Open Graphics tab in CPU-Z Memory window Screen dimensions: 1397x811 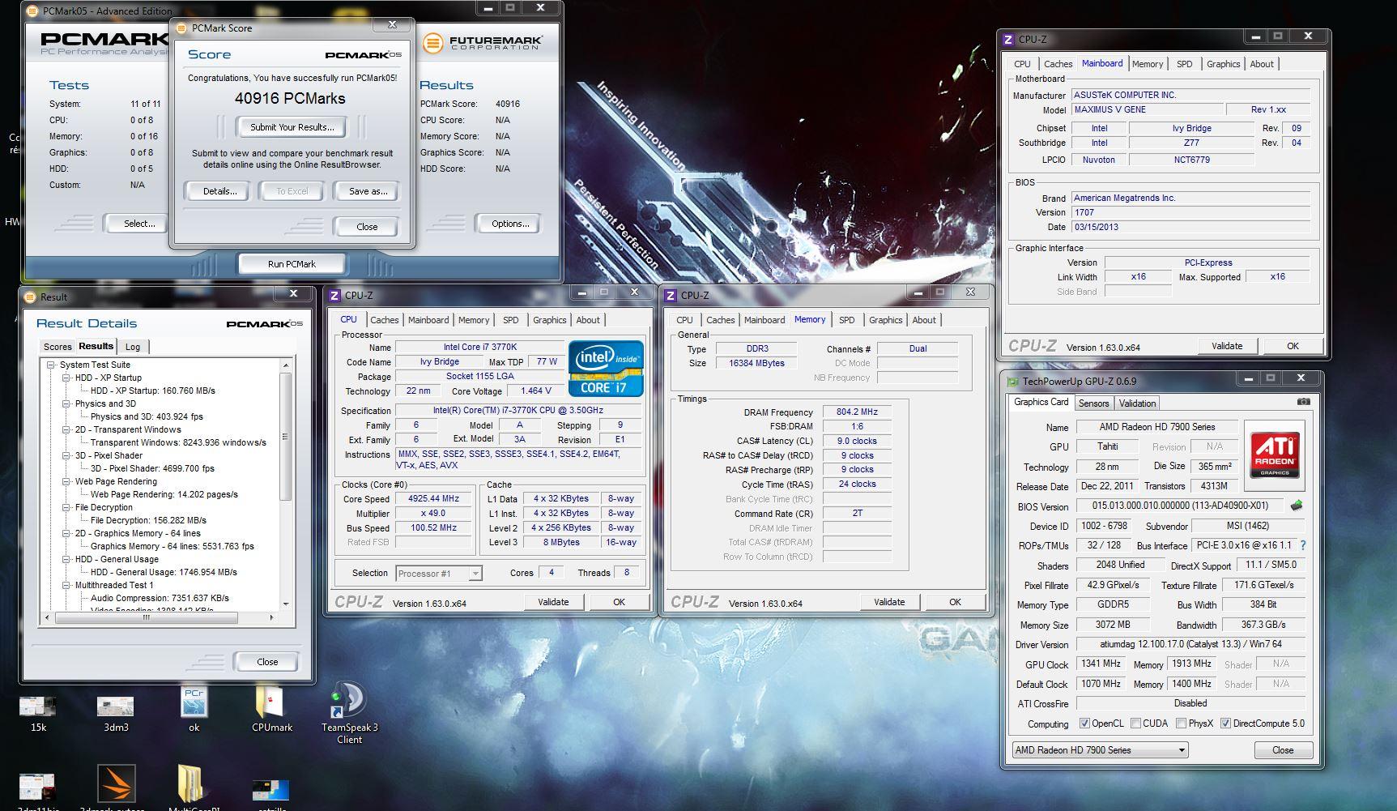click(885, 320)
